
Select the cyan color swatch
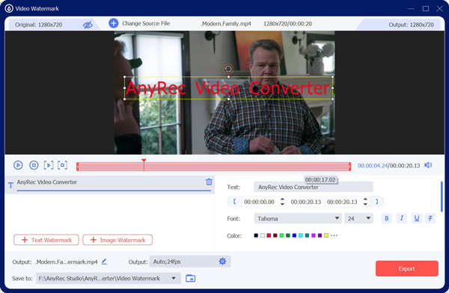(x=301, y=235)
